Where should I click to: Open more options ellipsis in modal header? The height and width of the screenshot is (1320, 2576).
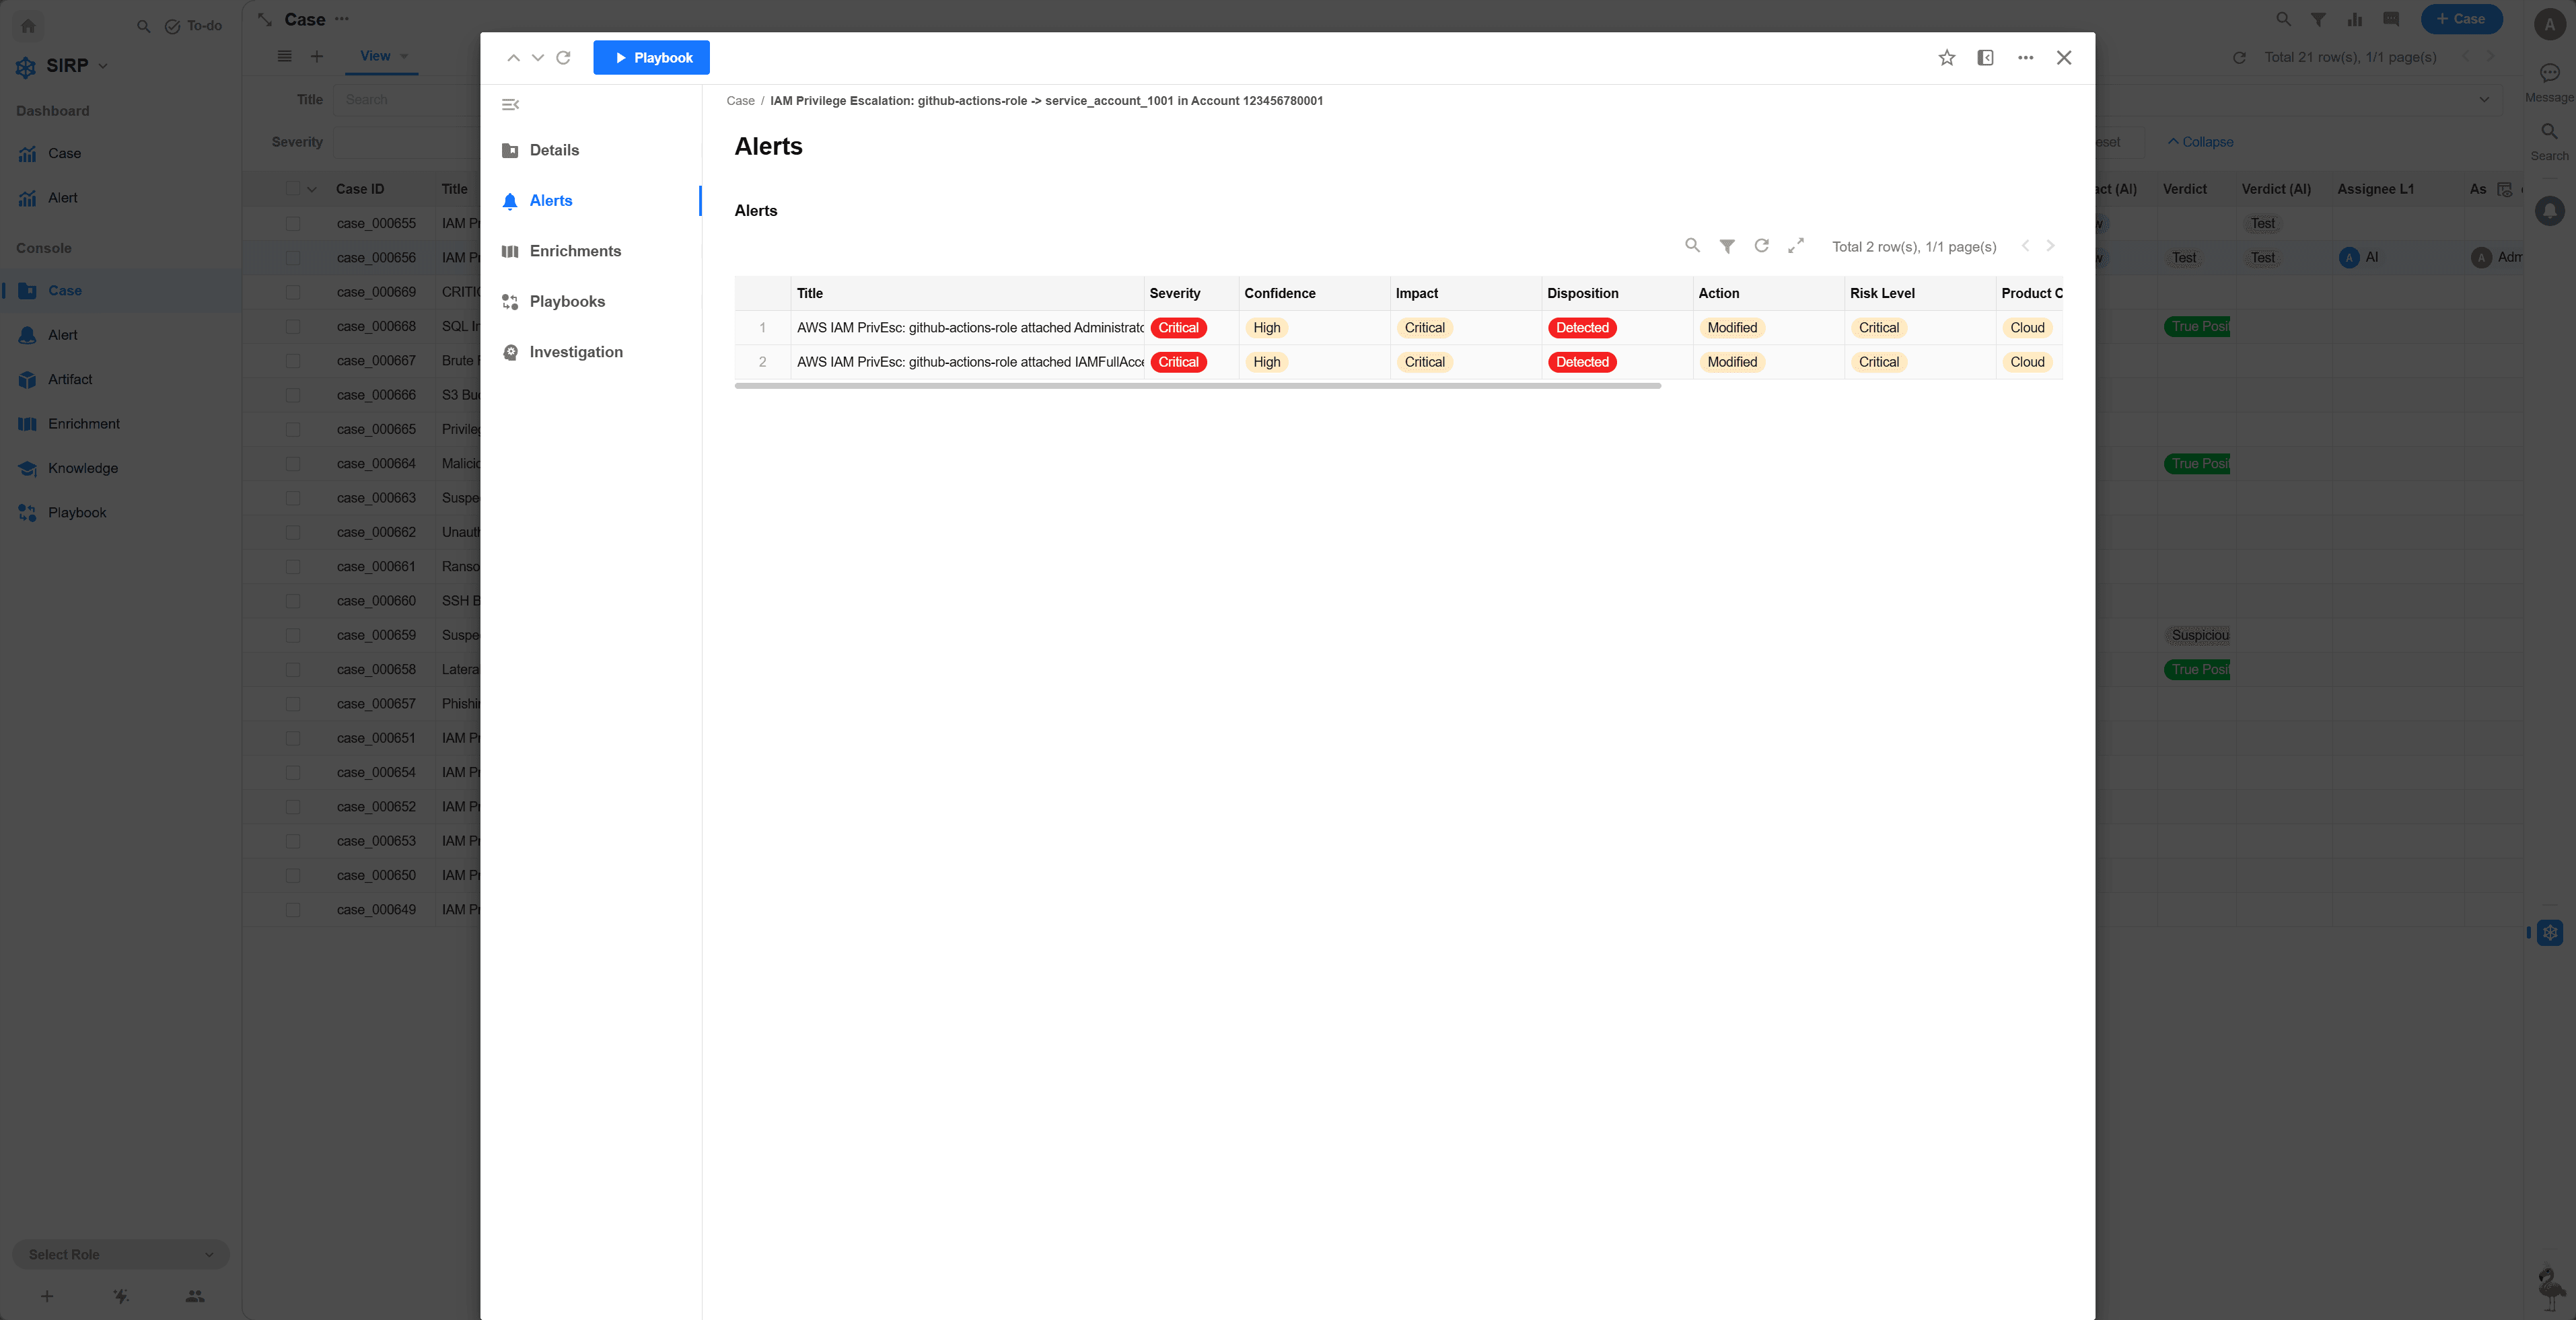[x=2025, y=58]
